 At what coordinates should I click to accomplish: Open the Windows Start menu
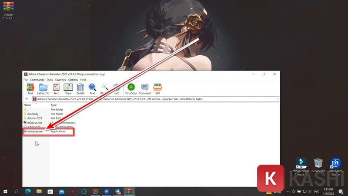pyautogui.click(x=5, y=191)
